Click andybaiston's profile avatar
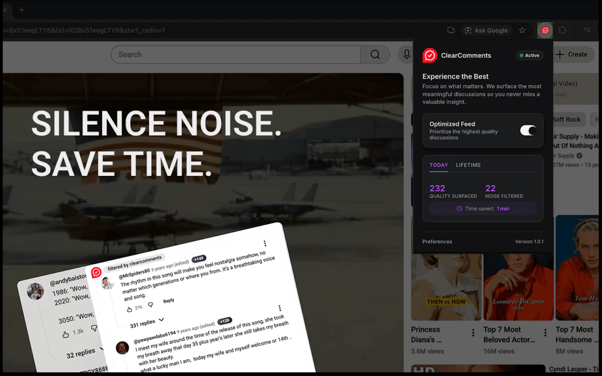The width and height of the screenshot is (602, 376). click(35, 291)
